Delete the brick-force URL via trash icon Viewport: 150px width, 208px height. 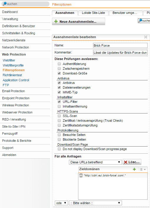(x=81, y=175)
